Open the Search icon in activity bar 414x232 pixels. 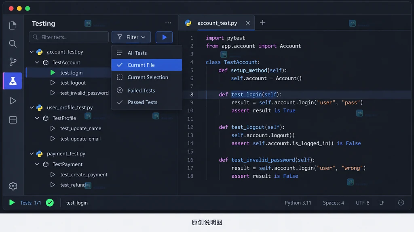(13, 43)
